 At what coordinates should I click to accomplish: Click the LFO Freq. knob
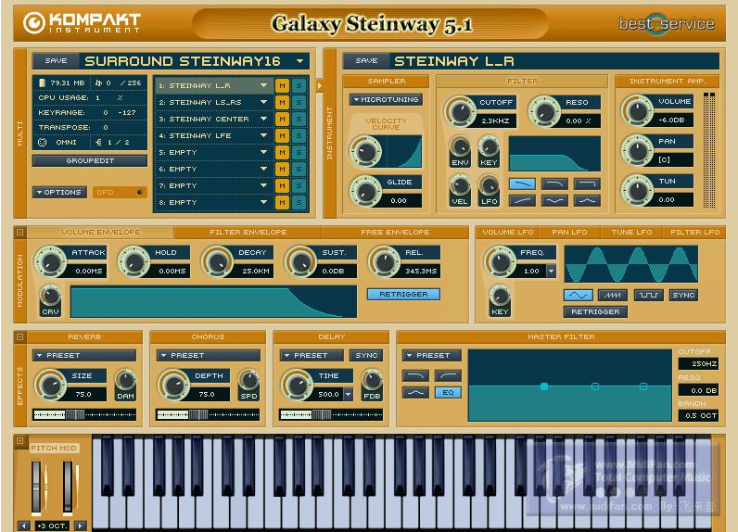click(500, 261)
